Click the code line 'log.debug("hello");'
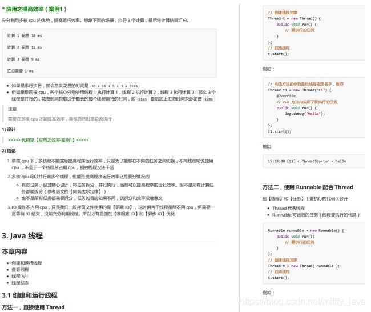 point(305,114)
